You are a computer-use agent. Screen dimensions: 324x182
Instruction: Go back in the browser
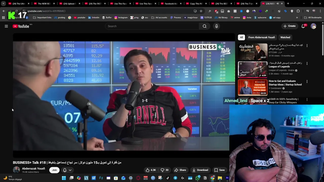(4, 11)
